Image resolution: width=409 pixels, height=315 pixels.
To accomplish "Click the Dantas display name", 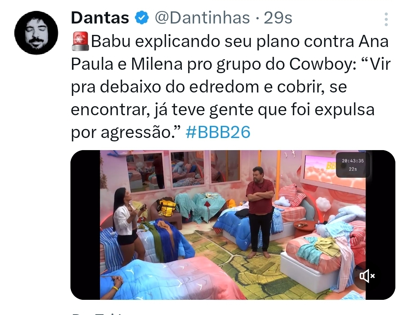I will (100, 18).
